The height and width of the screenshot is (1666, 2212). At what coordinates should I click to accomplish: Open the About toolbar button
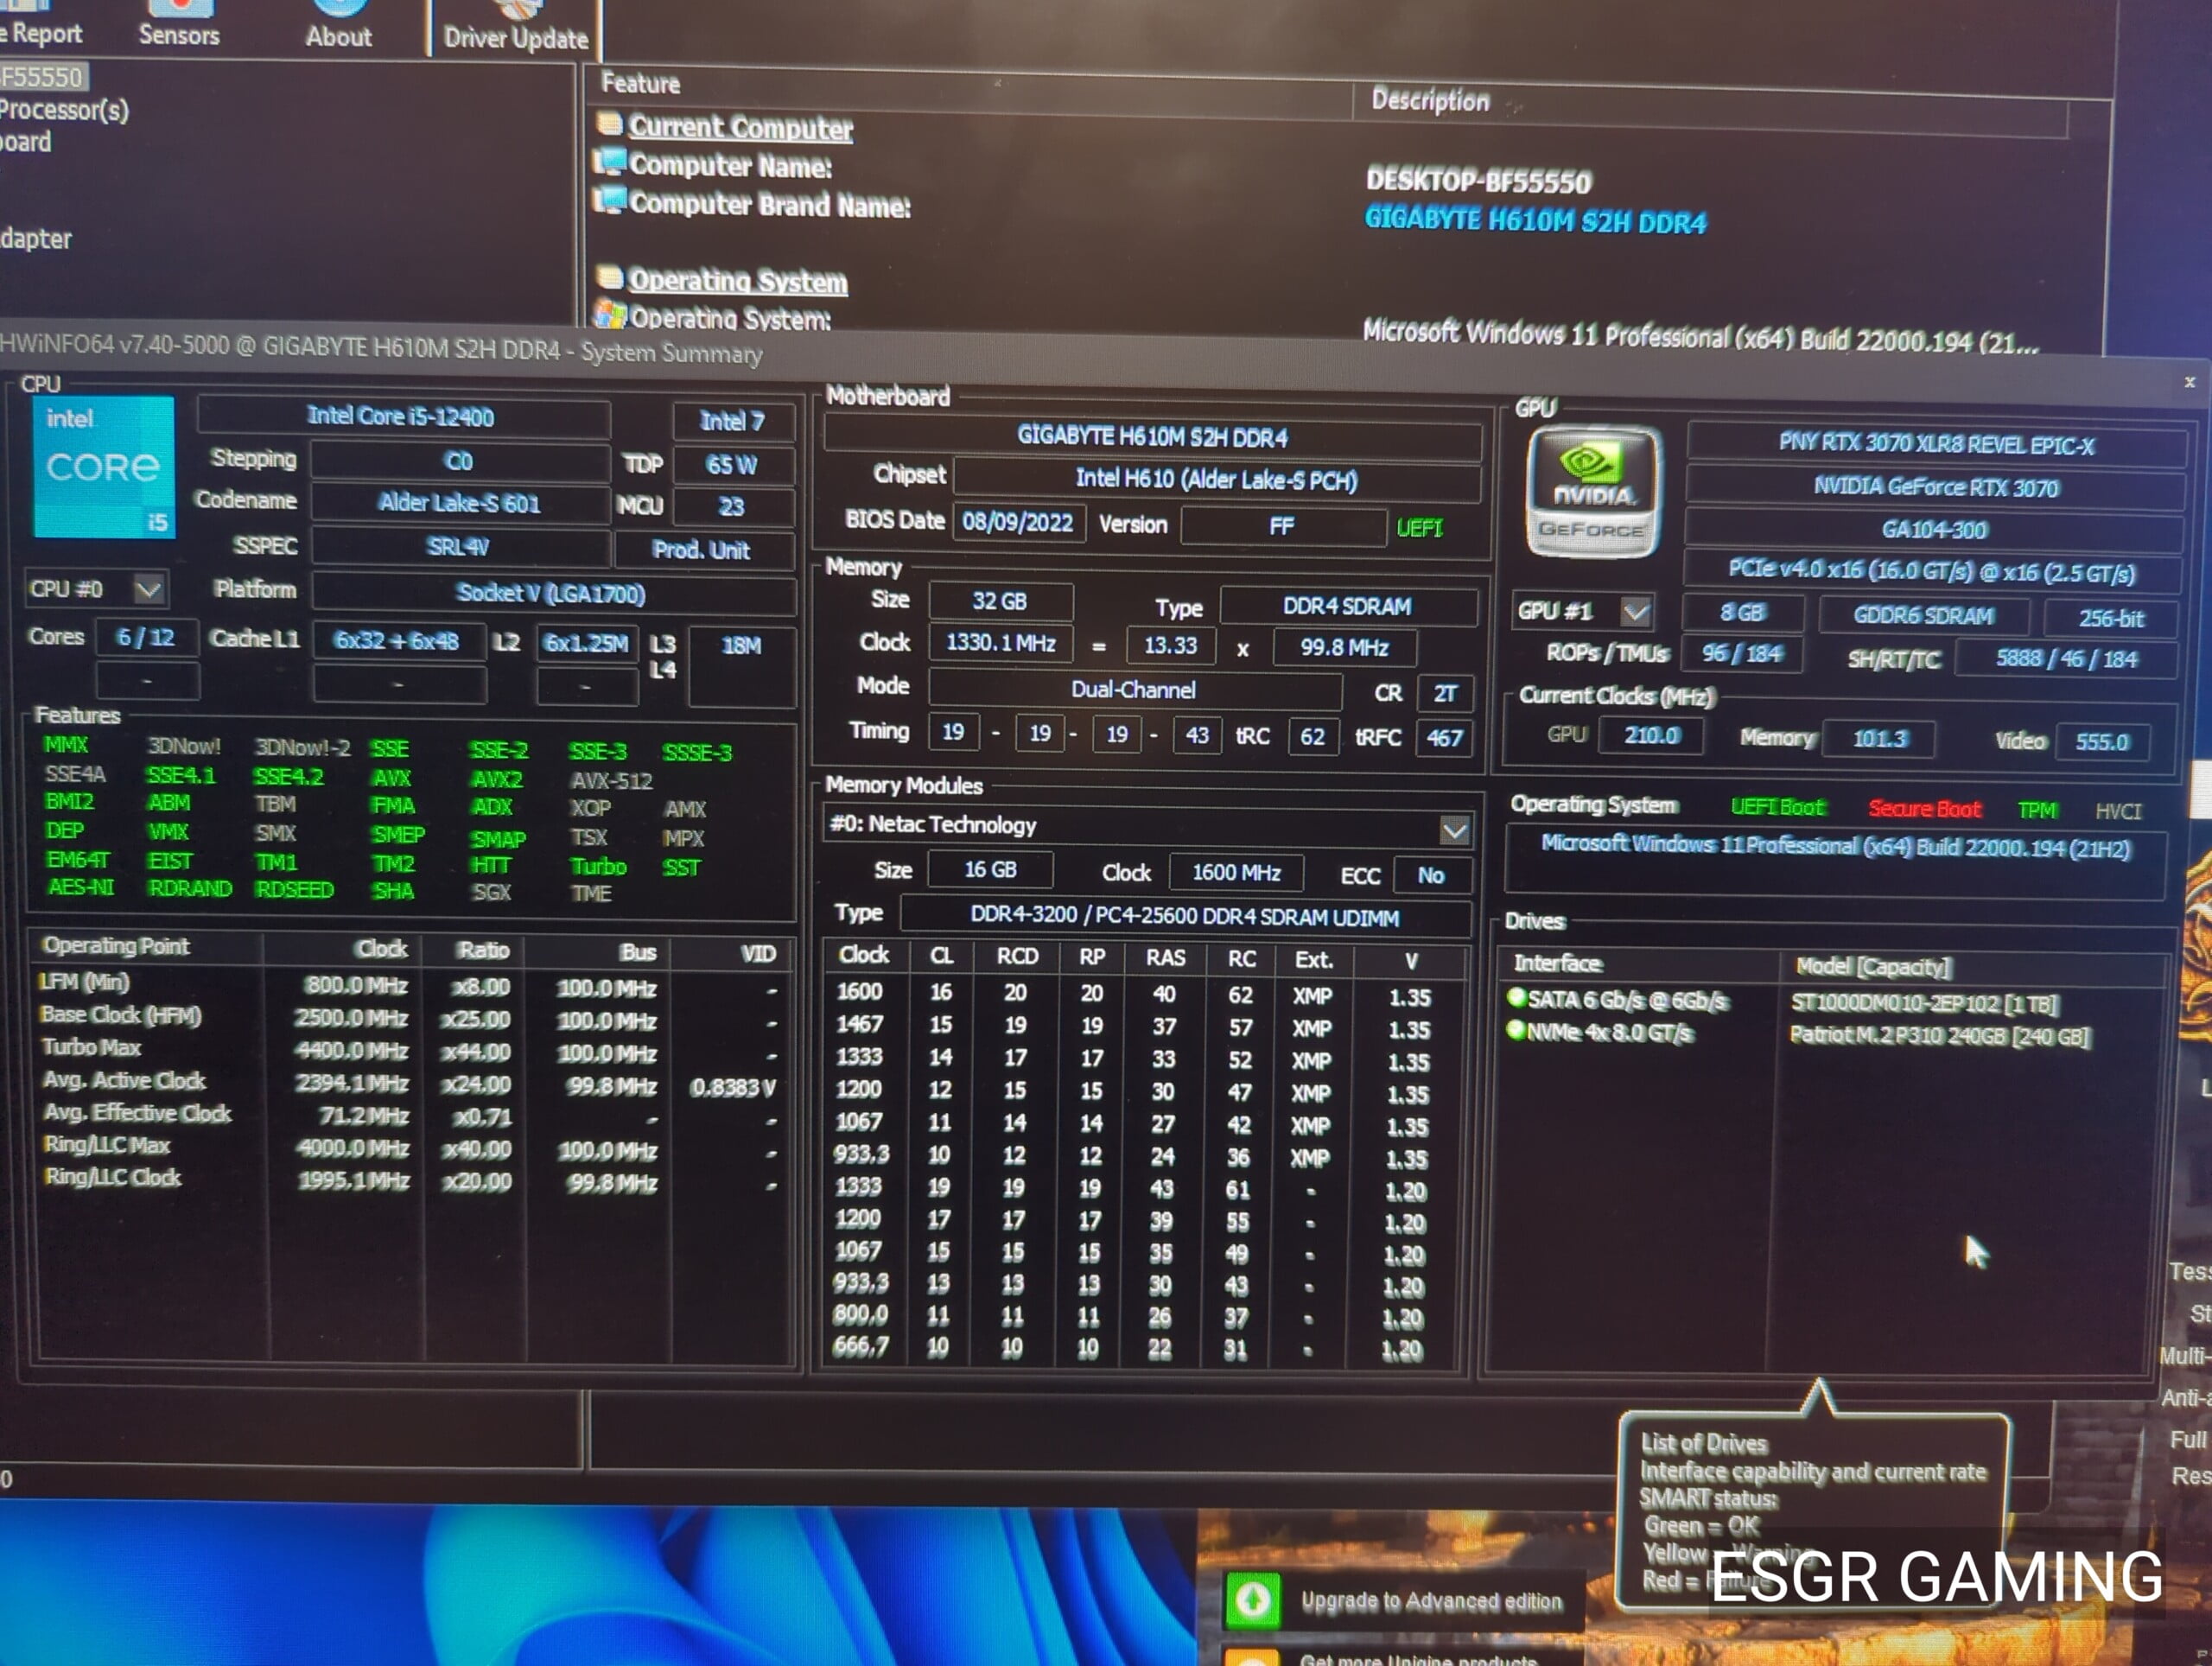coord(338,27)
